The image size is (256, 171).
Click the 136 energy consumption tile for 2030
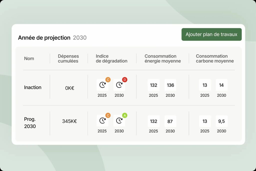pos(170,85)
